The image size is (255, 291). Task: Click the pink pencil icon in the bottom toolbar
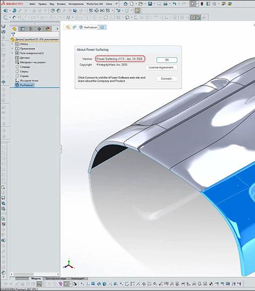[61, 284]
